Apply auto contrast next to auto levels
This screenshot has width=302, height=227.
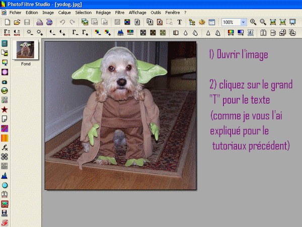pyautogui.click(x=17, y=33)
